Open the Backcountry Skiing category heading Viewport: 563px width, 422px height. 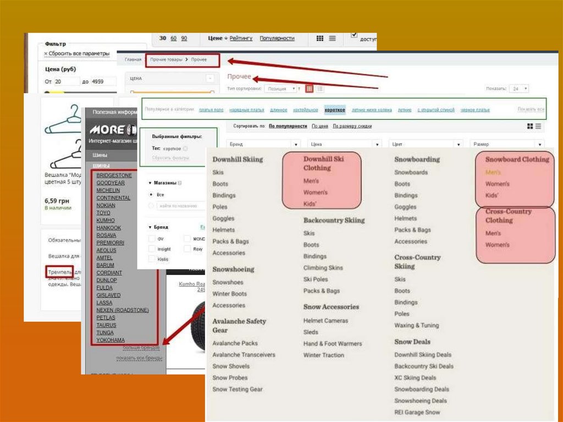pyautogui.click(x=334, y=220)
